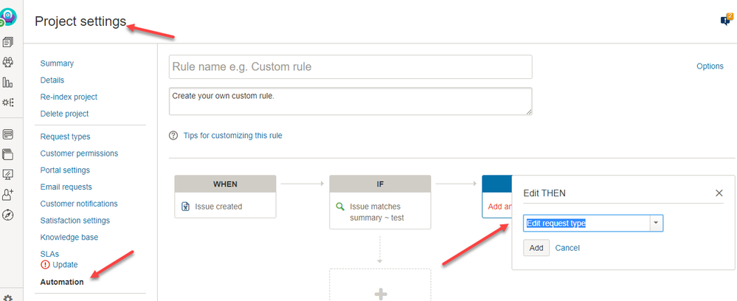Expand the Edit request type dropdown arrow

click(656, 223)
